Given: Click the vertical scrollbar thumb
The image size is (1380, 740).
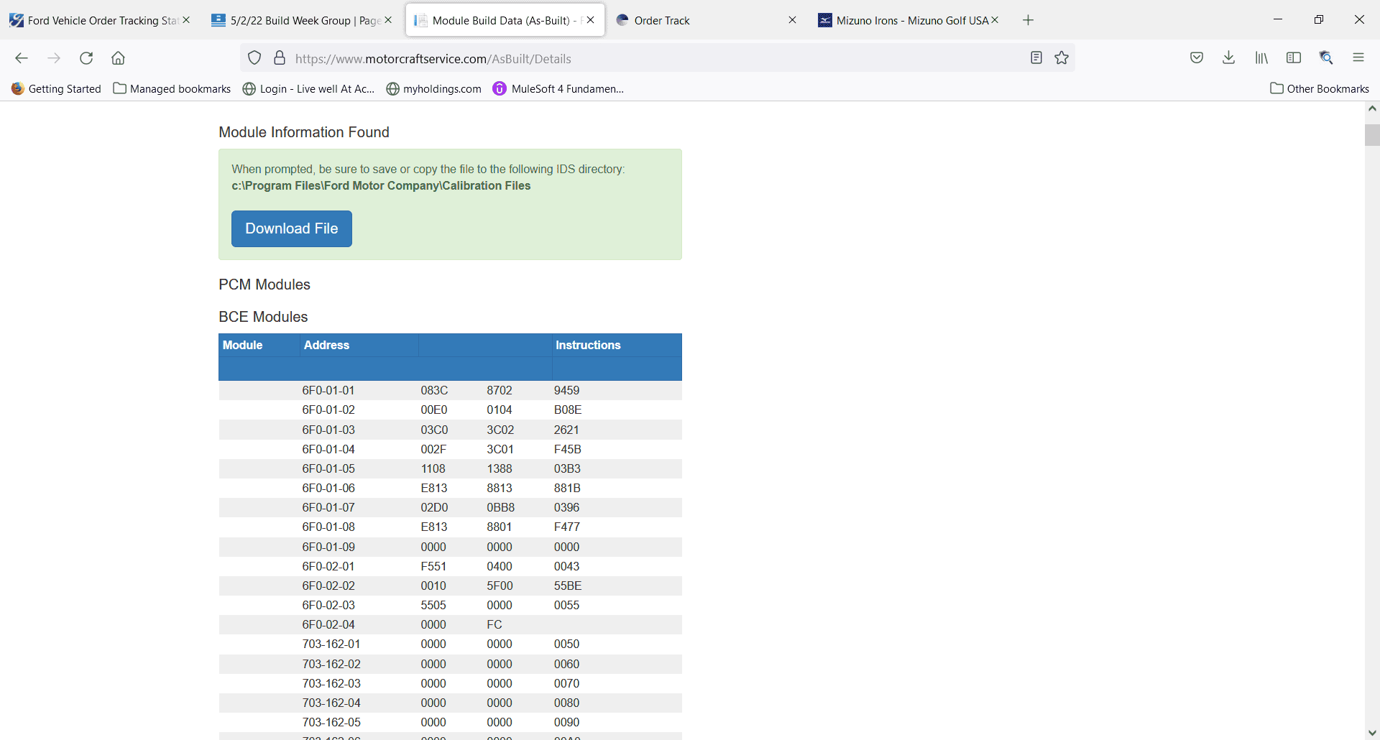Looking at the screenshot, I should click(x=1372, y=135).
